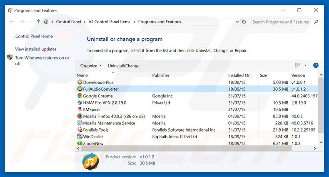The width and height of the screenshot is (329, 177).
Task: Select Mozilla Firefox 40.0.3 (x86 en-US) entry
Action: (114, 116)
